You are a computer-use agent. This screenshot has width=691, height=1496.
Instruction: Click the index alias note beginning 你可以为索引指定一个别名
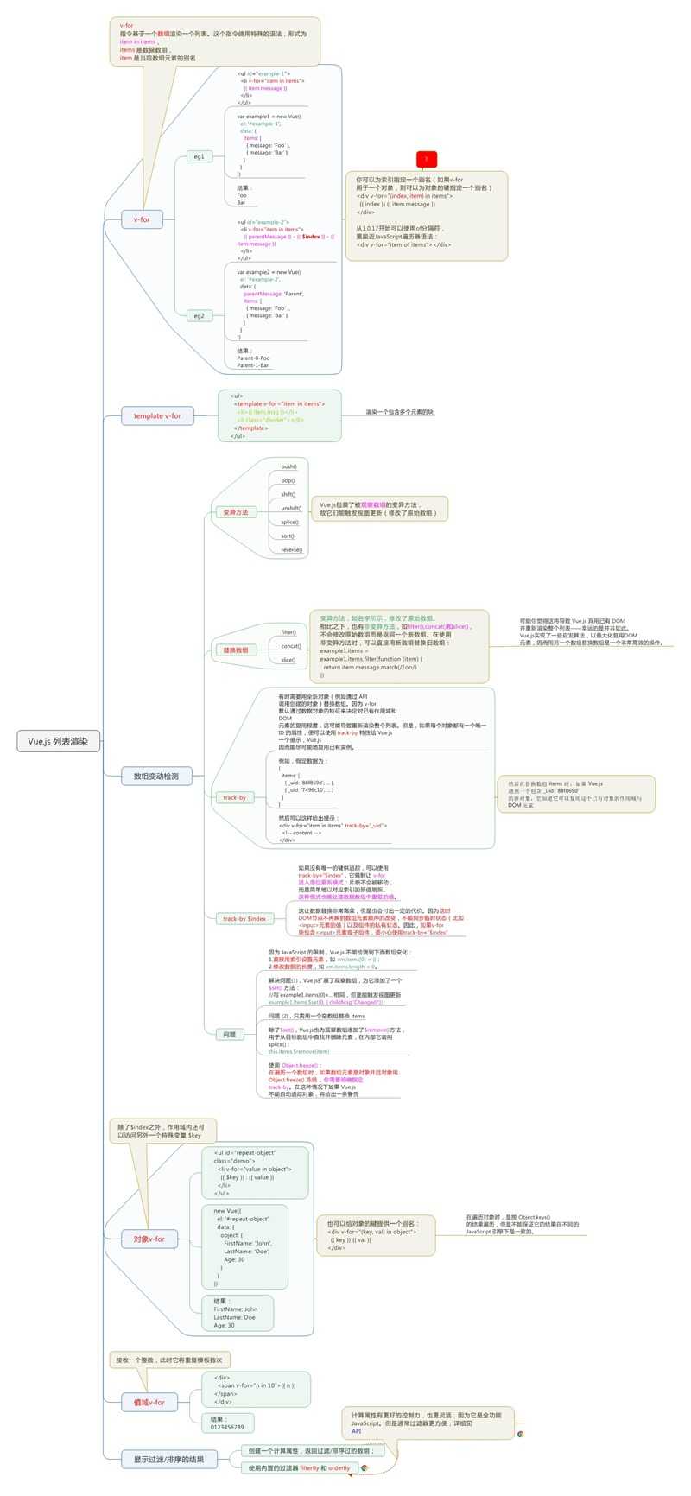pos(427,215)
